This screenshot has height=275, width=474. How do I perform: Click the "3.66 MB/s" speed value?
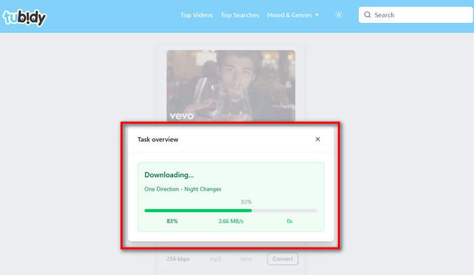[231, 221]
